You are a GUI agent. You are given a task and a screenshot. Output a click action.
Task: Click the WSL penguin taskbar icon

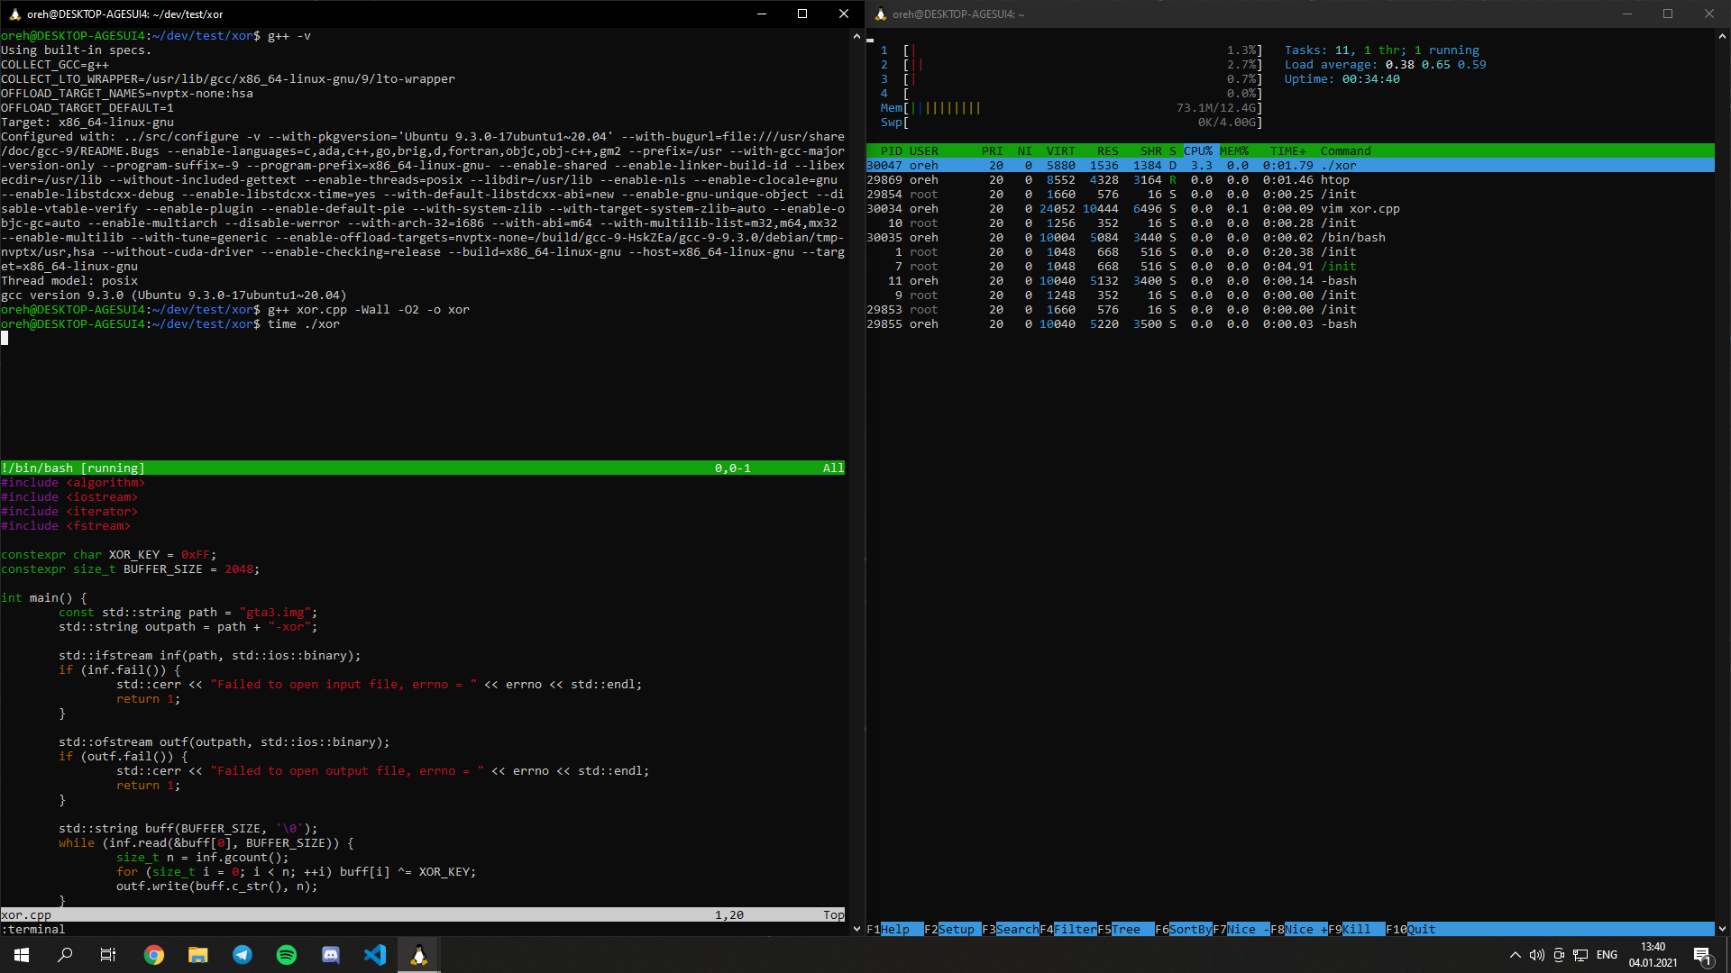coord(419,955)
